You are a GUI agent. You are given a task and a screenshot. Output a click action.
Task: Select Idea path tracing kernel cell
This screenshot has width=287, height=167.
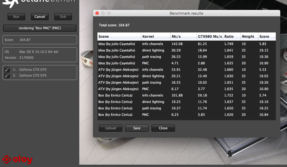point(152,57)
